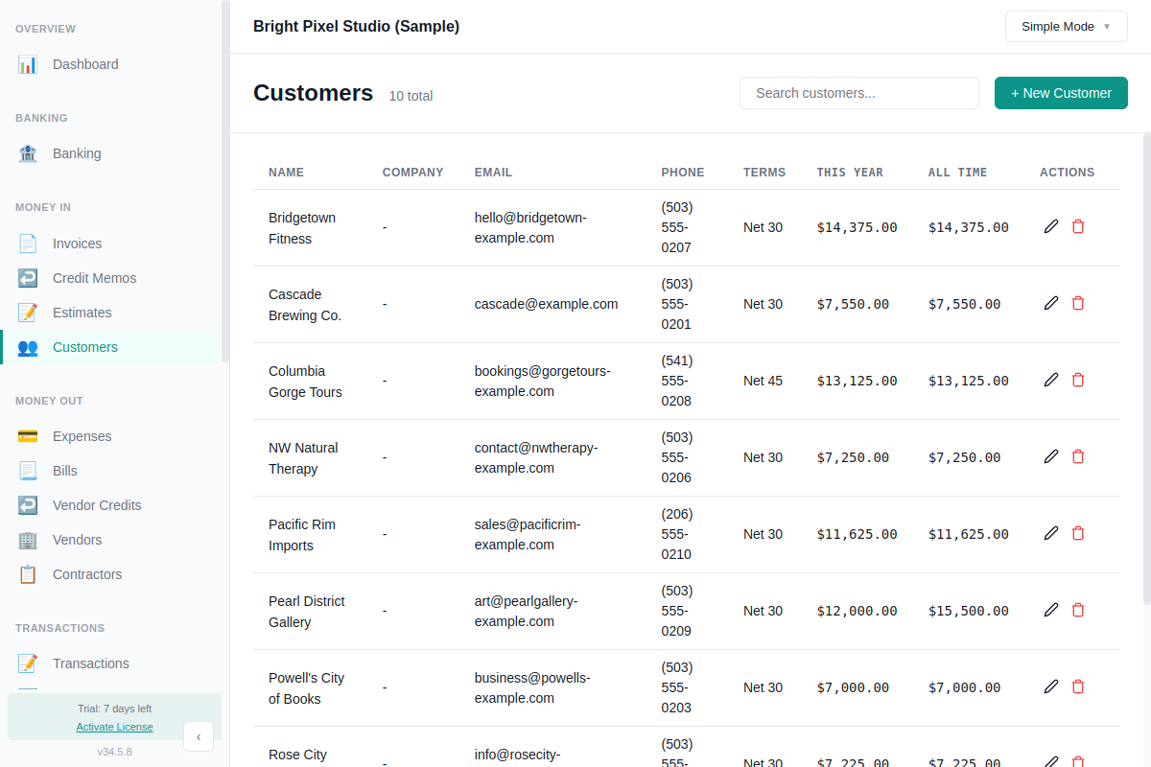Screen dimensions: 1151x767
Task: Open Invoices under Money In
Action: (x=77, y=244)
